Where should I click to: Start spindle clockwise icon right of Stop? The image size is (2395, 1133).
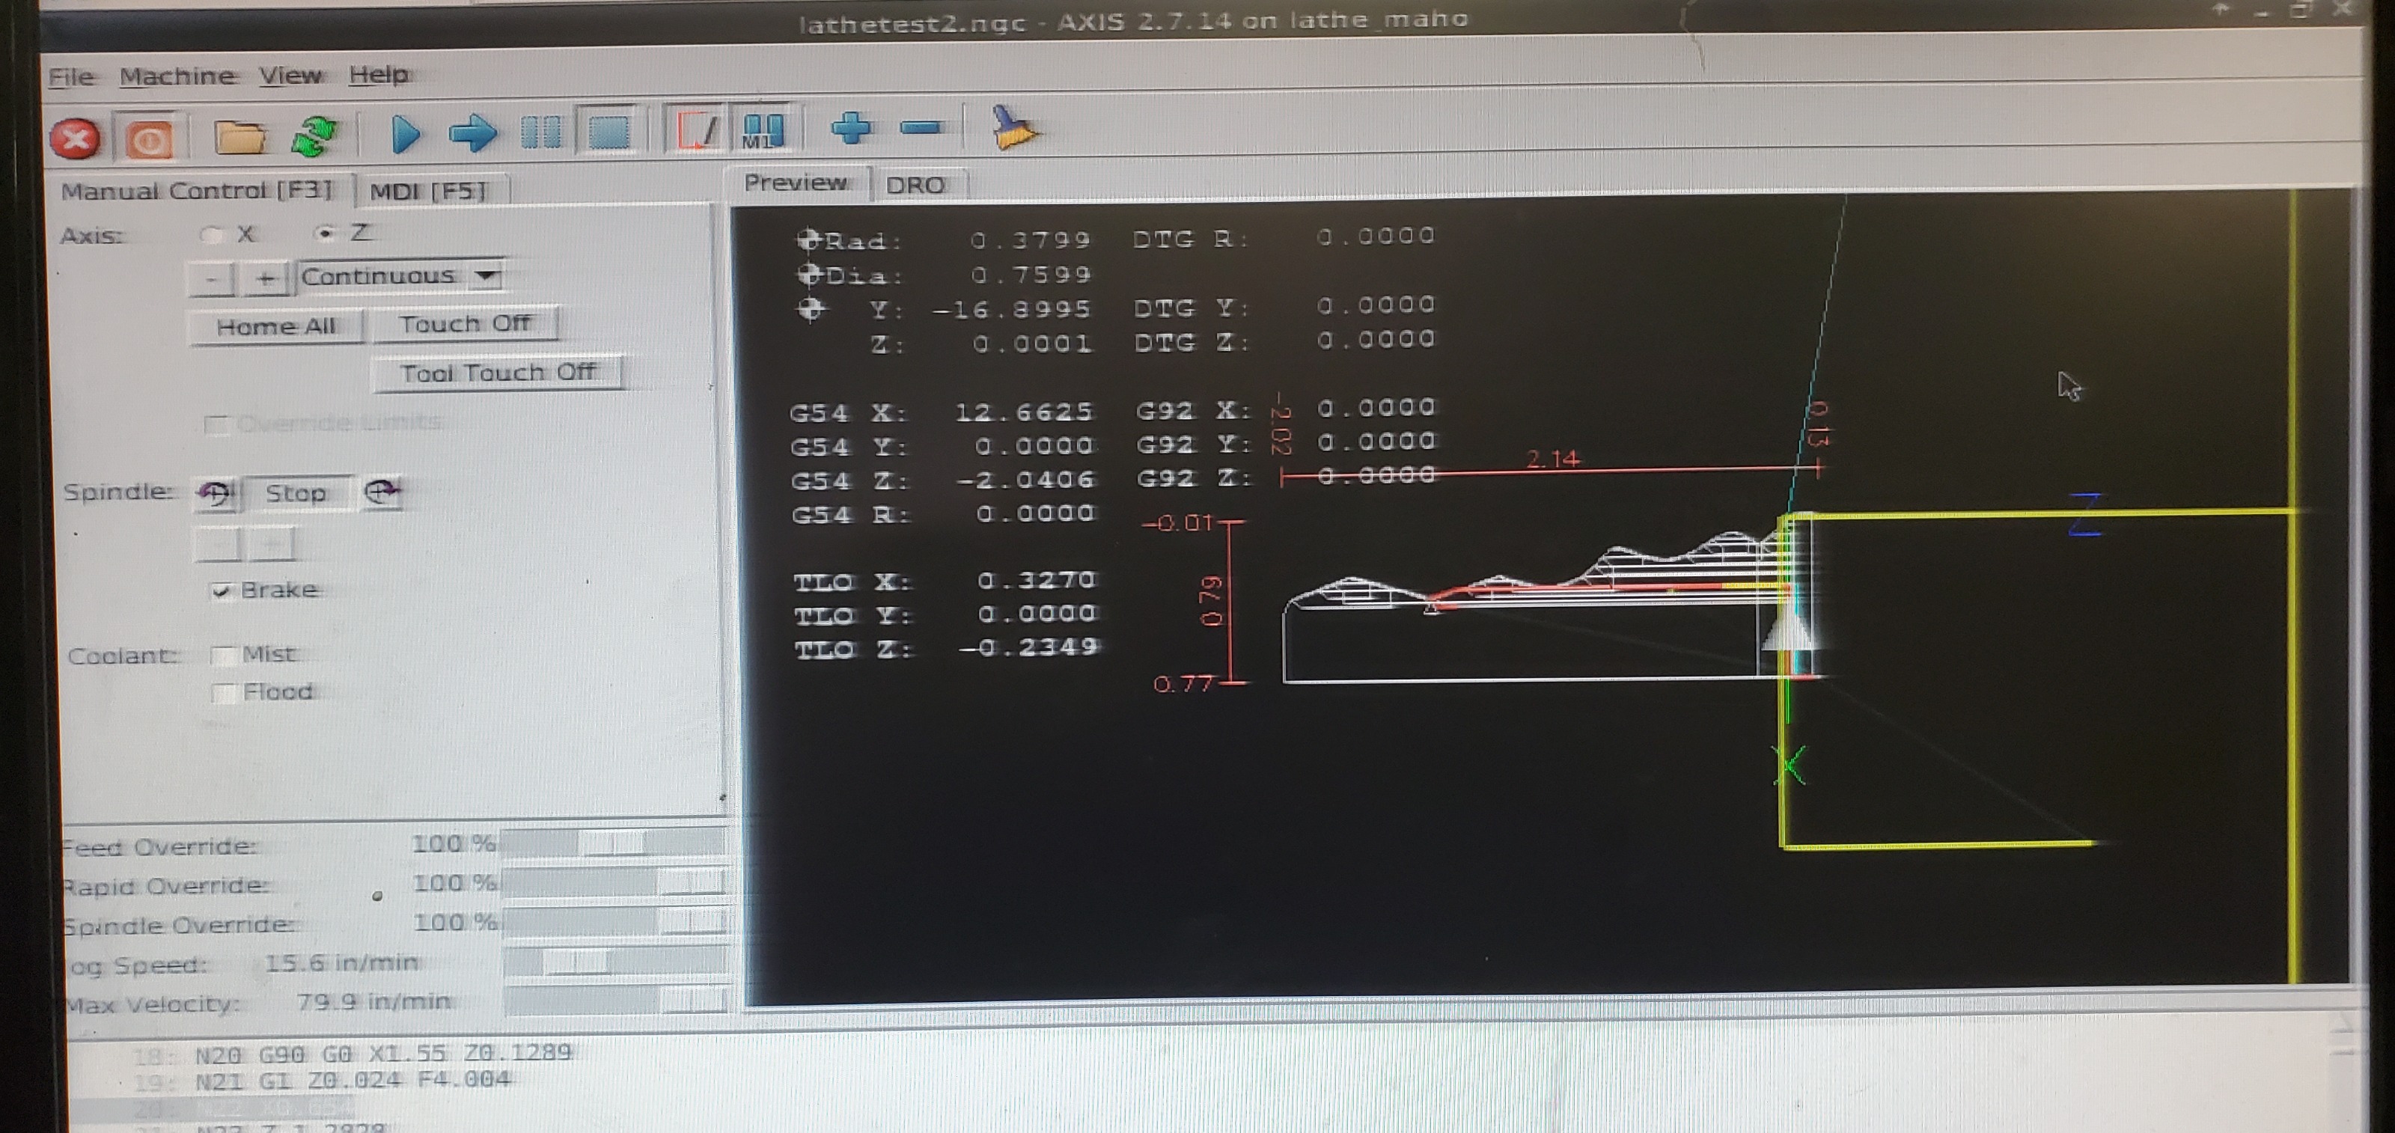pyautogui.click(x=382, y=492)
